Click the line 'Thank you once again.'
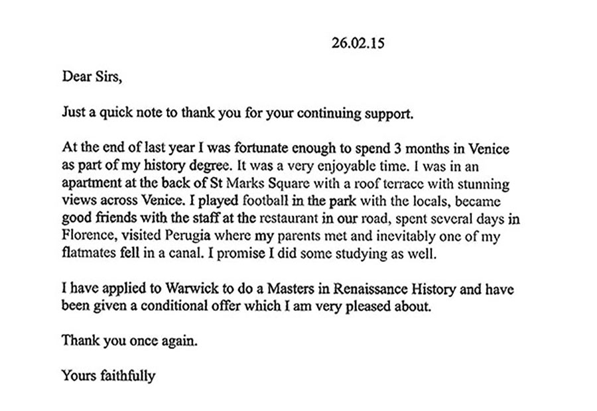597x411 pixels. [x=130, y=341]
